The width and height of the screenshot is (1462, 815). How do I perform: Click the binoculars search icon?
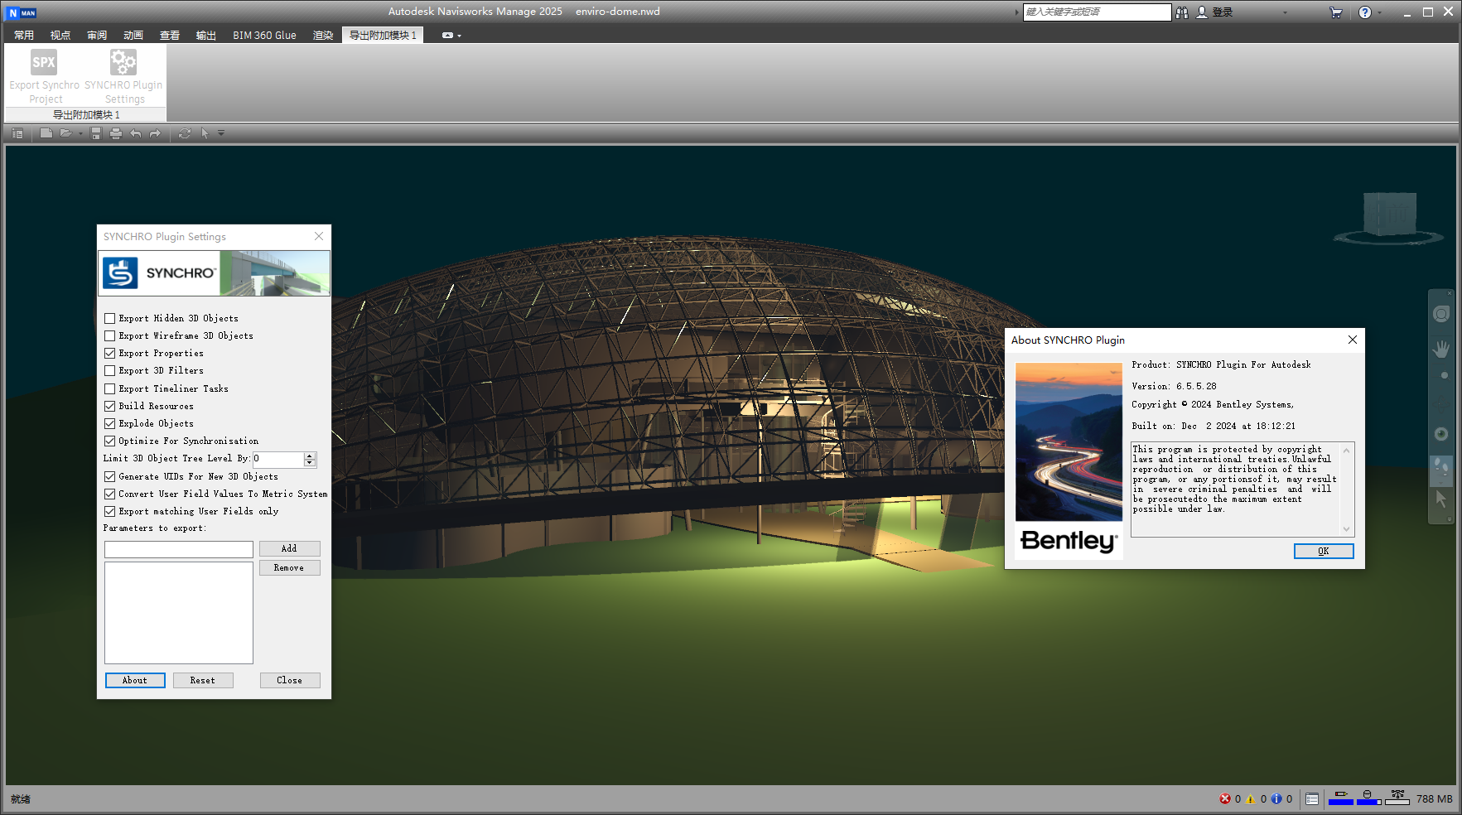(x=1182, y=12)
